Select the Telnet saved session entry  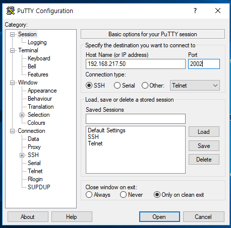[95, 143]
